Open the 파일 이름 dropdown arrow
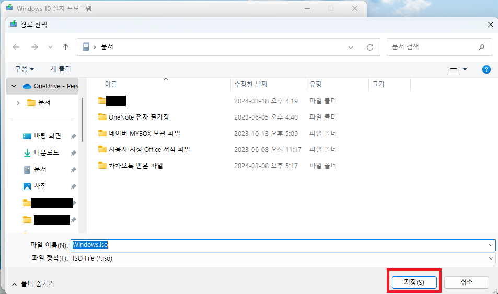This screenshot has width=498, height=294. [491, 245]
